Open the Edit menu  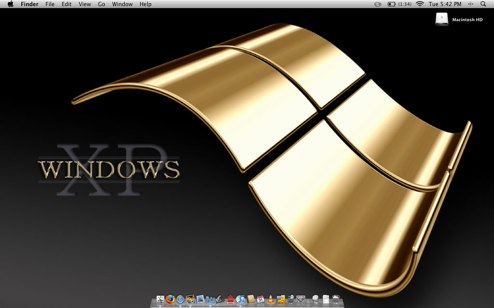click(x=67, y=4)
